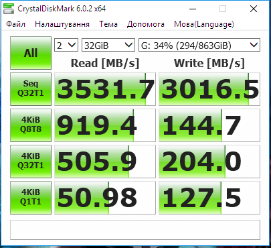Screen dimensions: 271x248
Task: Run all benchmarks with the All button
Action: (x=31, y=53)
